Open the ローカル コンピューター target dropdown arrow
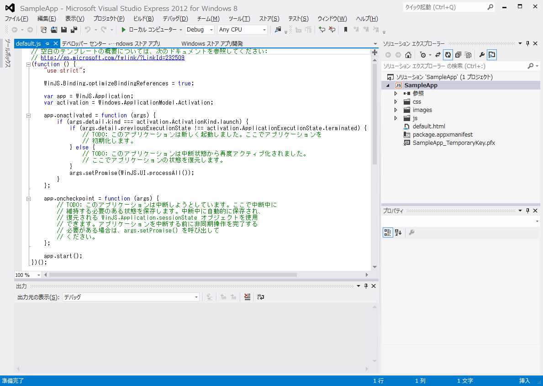Image resolution: width=543 pixels, height=386 pixels. [x=181, y=30]
